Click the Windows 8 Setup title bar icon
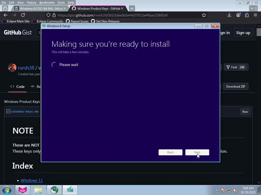 pos(44,26)
